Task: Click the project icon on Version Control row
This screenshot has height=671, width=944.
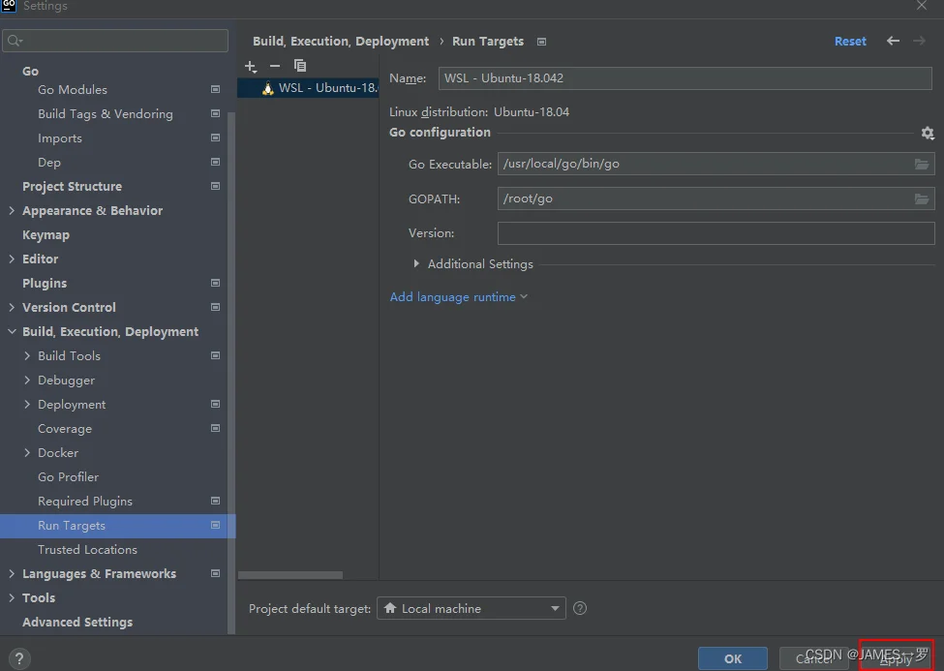Action: click(215, 307)
